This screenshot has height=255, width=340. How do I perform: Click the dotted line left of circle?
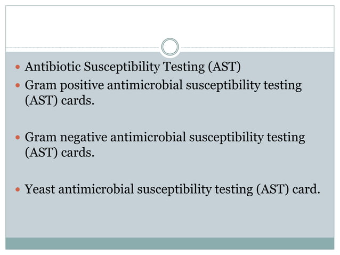point(80,47)
